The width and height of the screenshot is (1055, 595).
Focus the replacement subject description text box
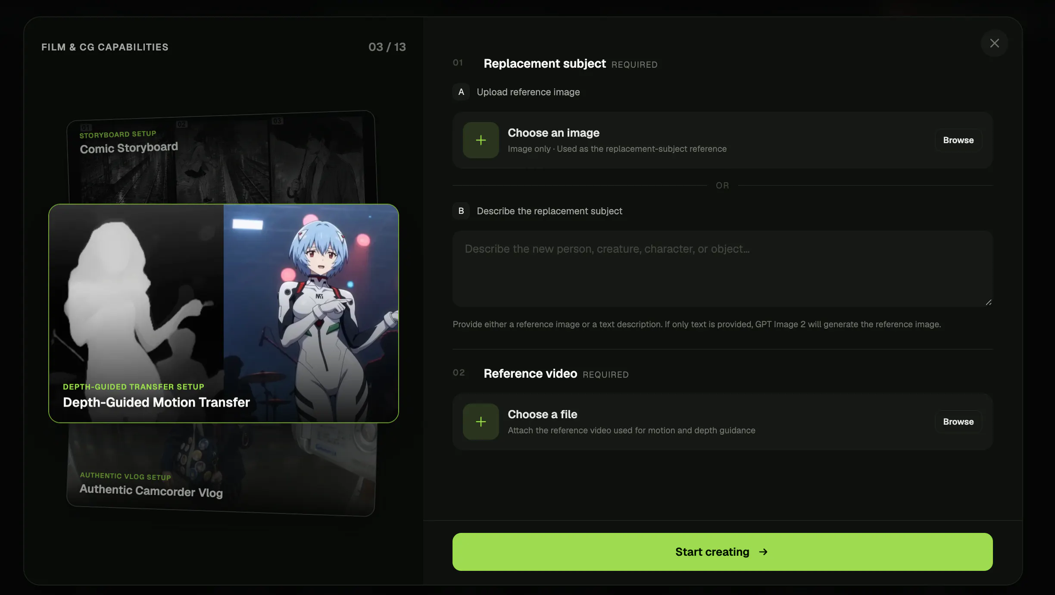tap(722, 269)
